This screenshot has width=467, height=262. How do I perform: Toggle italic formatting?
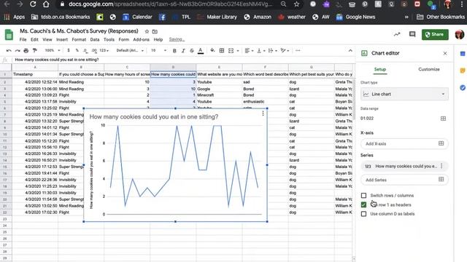pyautogui.click(x=183, y=51)
